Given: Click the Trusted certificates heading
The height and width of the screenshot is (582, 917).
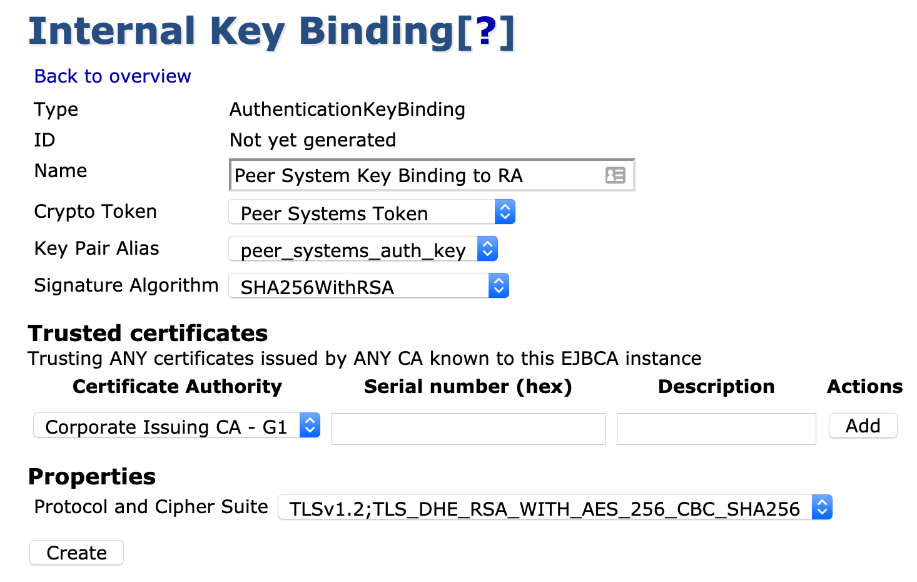Looking at the screenshot, I should 148,334.
